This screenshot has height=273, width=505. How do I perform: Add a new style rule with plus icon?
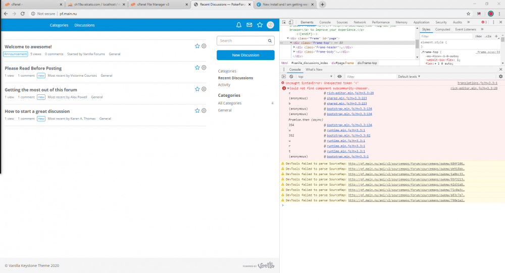(496, 36)
